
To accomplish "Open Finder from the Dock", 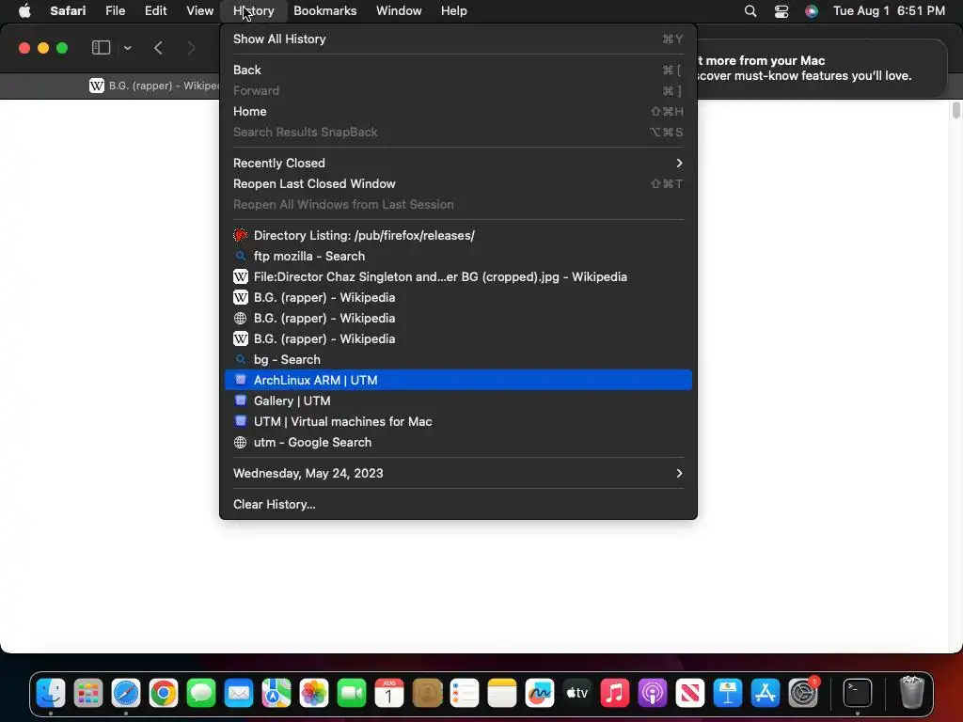I will tap(51, 693).
